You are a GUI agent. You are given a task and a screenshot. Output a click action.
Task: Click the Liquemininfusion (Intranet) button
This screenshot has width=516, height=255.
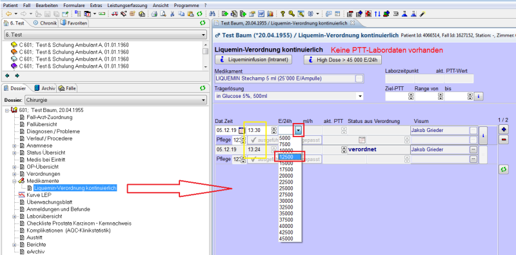[x=253, y=60]
